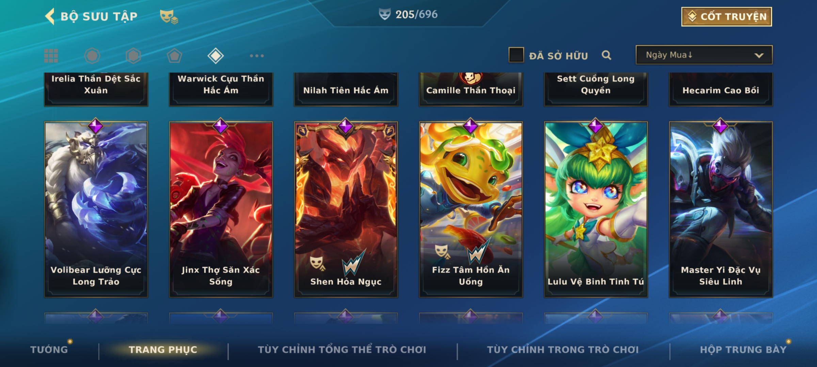817x367 pixels.
Task: Open Tùy Chỉnh Tổng Thể Trò Chơi tab
Action: 342,349
